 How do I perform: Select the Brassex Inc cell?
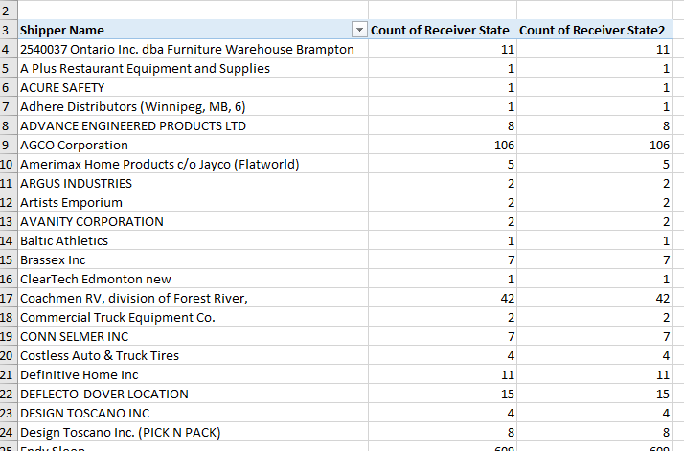(193, 260)
